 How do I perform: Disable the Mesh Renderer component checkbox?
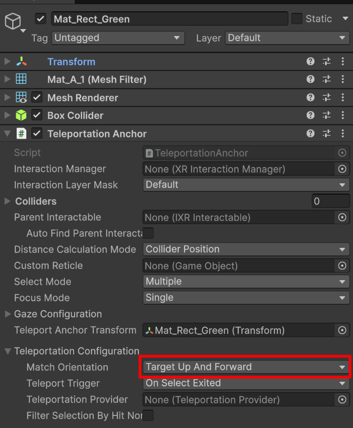[37, 98]
